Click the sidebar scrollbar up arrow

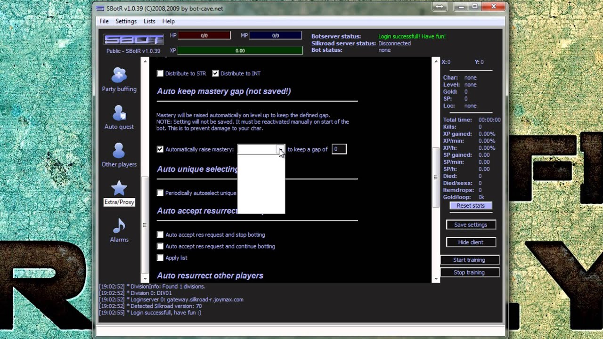145,62
